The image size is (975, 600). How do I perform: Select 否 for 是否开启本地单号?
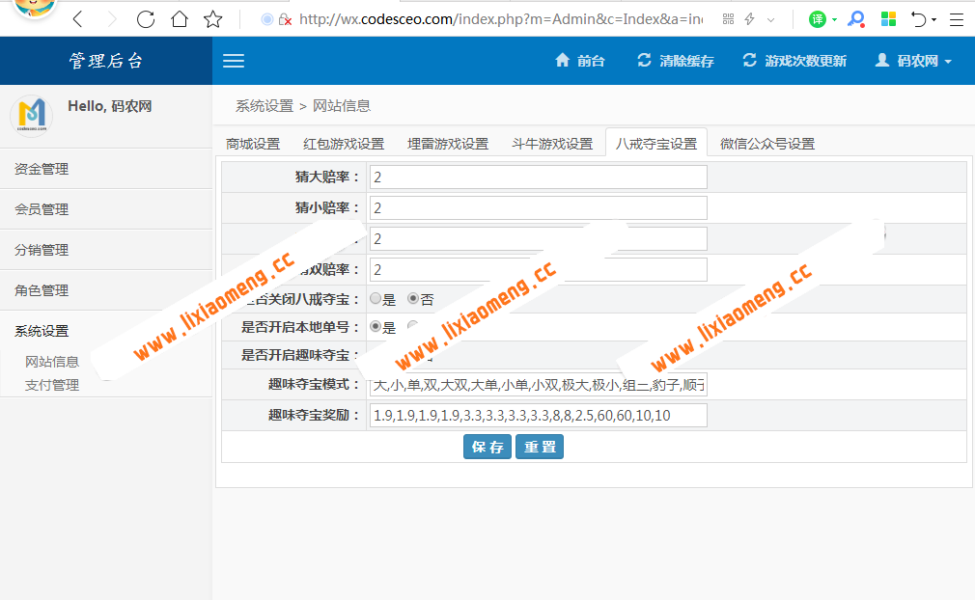(x=412, y=327)
